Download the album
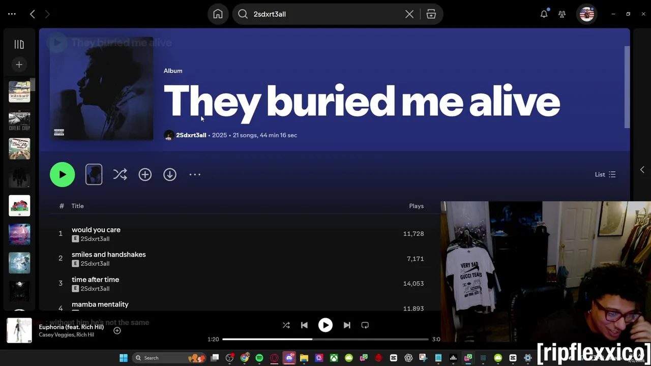This screenshot has width=651, height=366. [170, 174]
